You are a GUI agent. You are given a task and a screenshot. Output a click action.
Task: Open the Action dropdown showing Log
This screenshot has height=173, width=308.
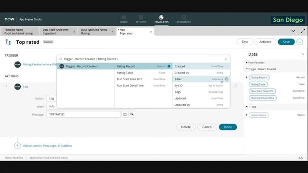51,98
